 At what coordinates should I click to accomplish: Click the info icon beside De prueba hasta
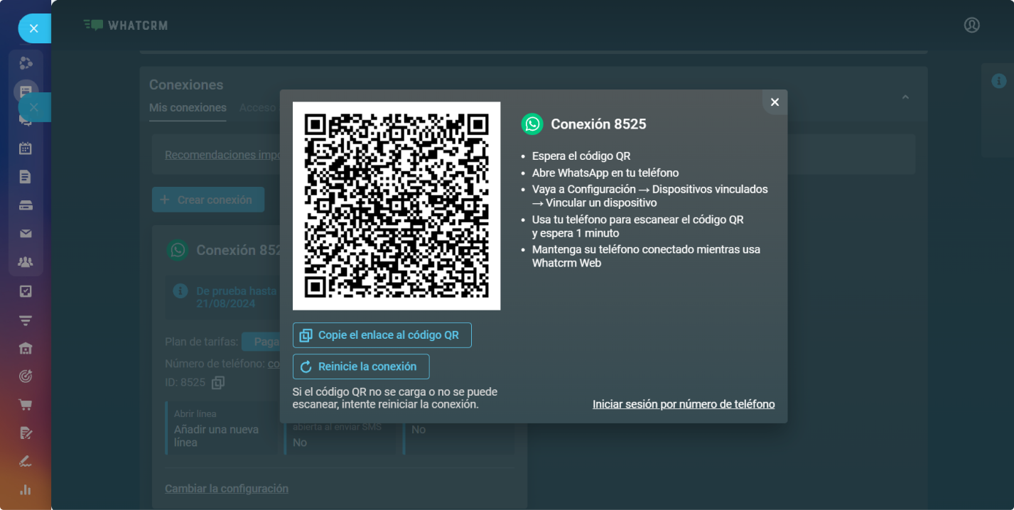pos(180,291)
